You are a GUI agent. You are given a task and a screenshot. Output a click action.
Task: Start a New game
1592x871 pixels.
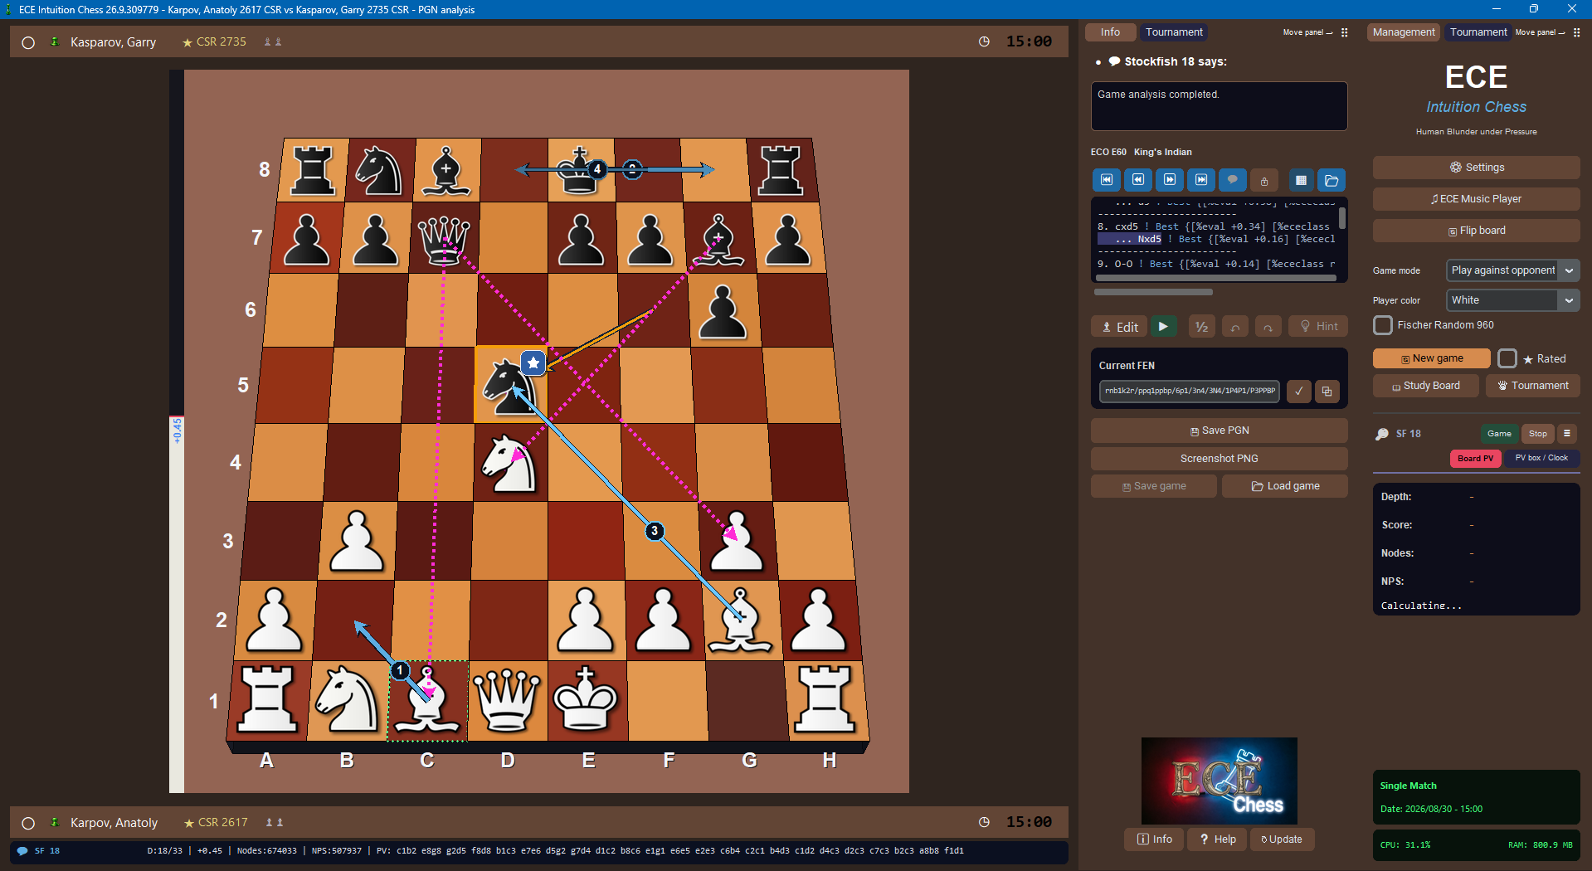[1431, 358]
